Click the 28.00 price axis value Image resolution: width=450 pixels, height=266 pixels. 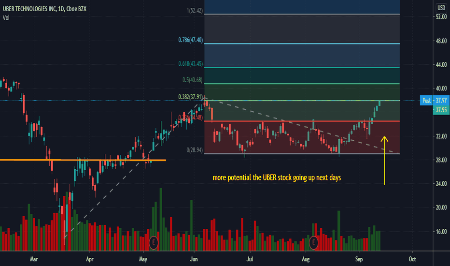pos(441,160)
